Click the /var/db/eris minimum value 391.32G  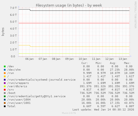click(x=100, y=86)
